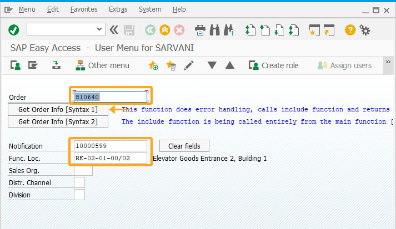The image size is (396, 229).
Task: Open the Extras menu
Action: pyautogui.click(x=118, y=9)
